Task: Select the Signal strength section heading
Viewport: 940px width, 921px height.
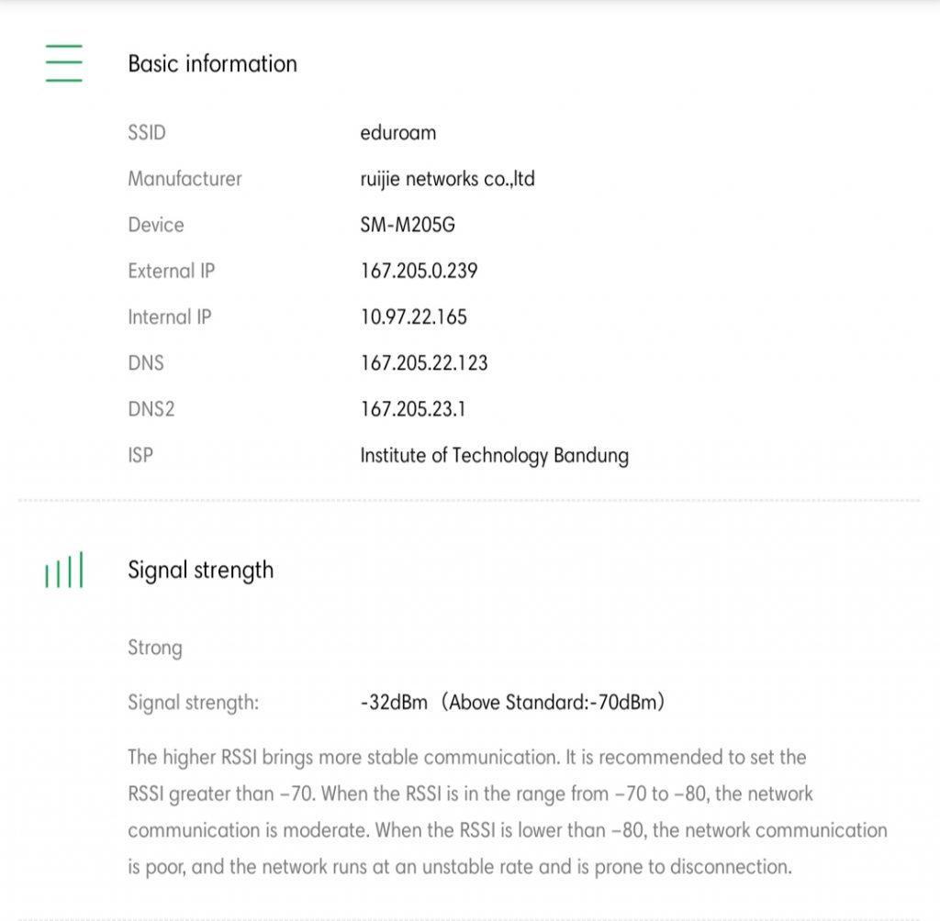Action: (x=200, y=570)
